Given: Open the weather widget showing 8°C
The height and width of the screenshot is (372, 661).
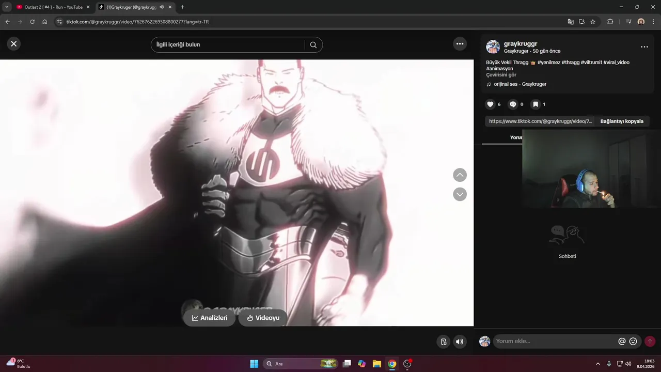Looking at the screenshot, I should pyautogui.click(x=18, y=363).
